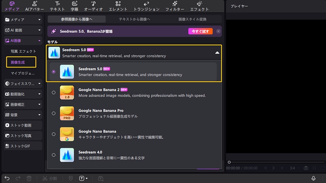Screen dimensions: 326x183
Task: Open the text tool dropdown arrow
Action: (87, 179)
